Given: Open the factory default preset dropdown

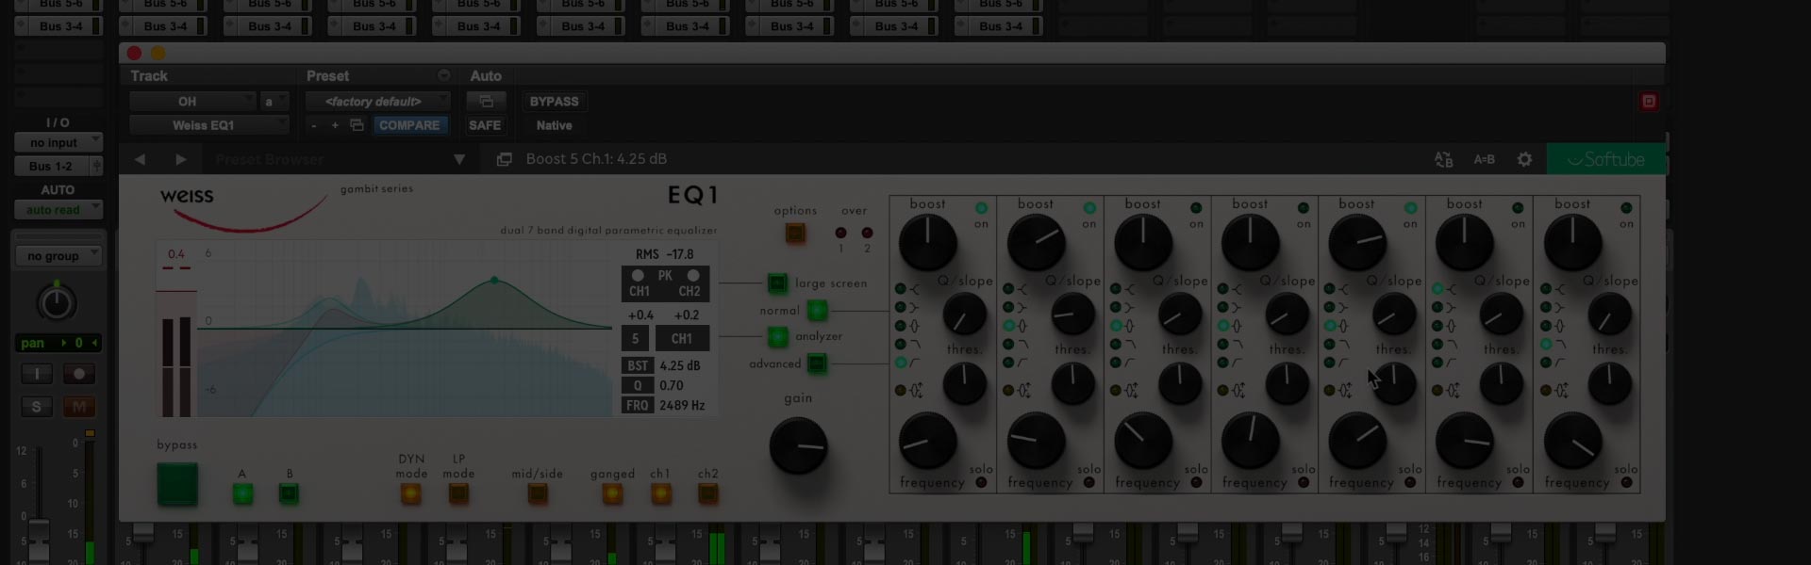Looking at the screenshot, I should [x=375, y=102].
